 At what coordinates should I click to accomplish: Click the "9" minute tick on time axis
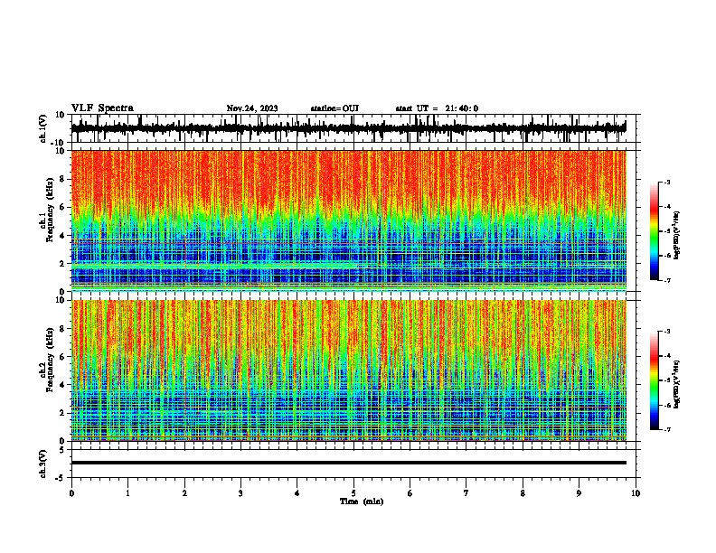point(579,493)
